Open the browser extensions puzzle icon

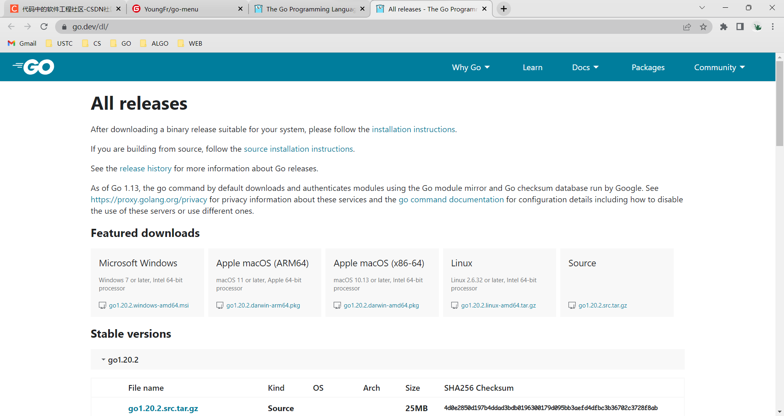pyautogui.click(x=724, y=27)
